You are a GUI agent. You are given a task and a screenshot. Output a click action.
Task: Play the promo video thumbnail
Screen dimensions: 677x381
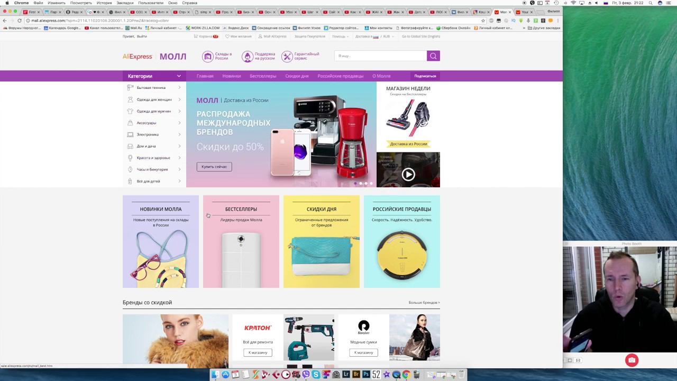click(x=408, y=174)
